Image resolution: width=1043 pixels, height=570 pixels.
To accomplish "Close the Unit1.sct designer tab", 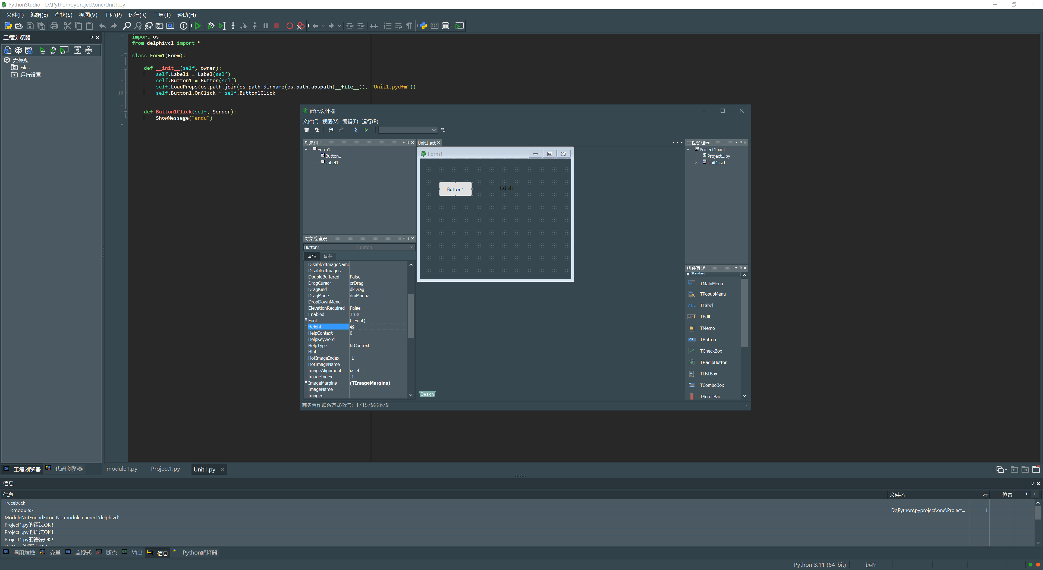I will tap(438, 143).
